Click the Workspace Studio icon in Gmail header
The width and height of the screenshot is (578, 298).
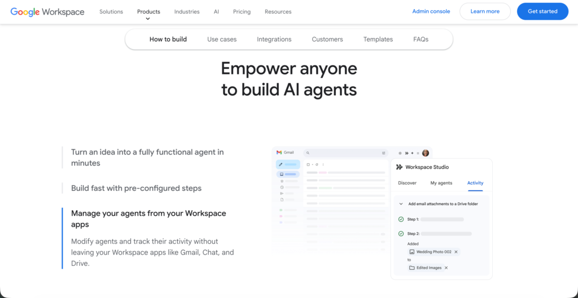[x=406, y=153]
